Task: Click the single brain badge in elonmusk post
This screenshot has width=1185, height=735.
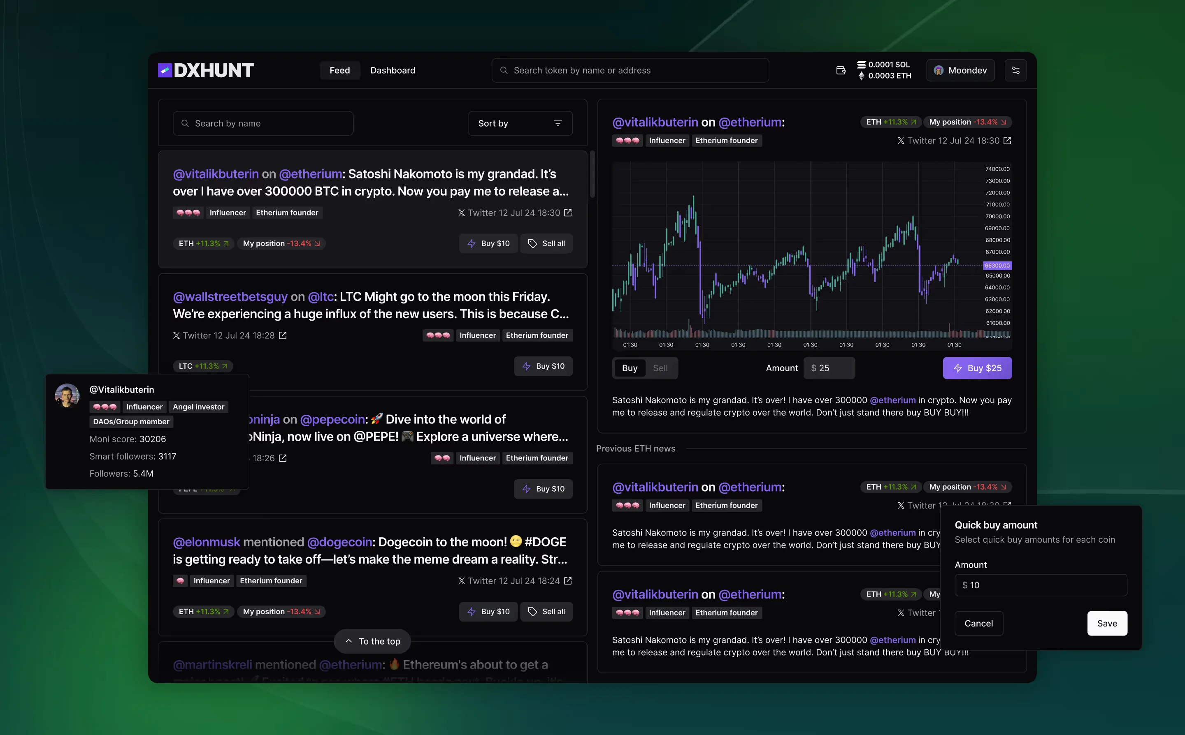Action: (x=180, y=581)
